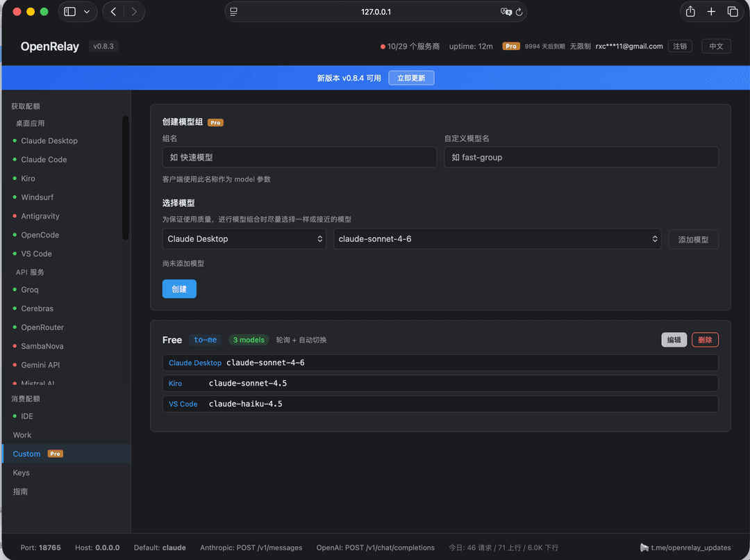Image resolution: width=750 pixels, height=560 pixels.
Task: Click the blue 创建 button
Action: 179,289
